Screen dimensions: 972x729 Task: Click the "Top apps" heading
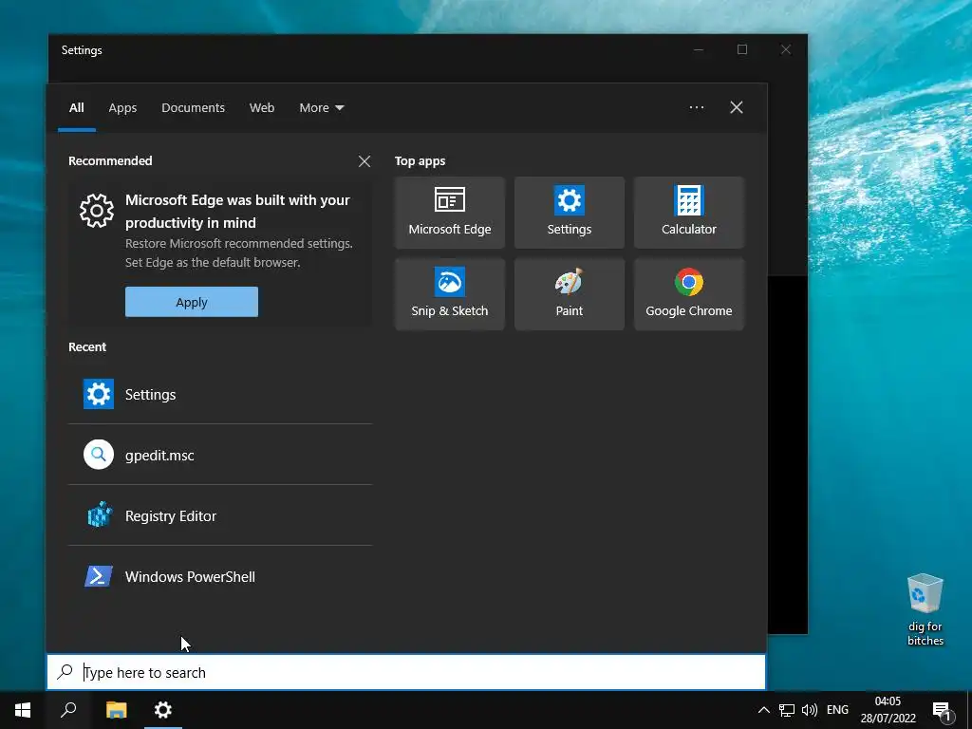[x=421, y=161]
